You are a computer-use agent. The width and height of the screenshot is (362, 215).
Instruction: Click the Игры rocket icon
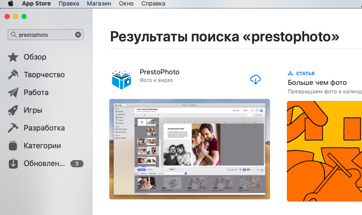tap(13, 110)
